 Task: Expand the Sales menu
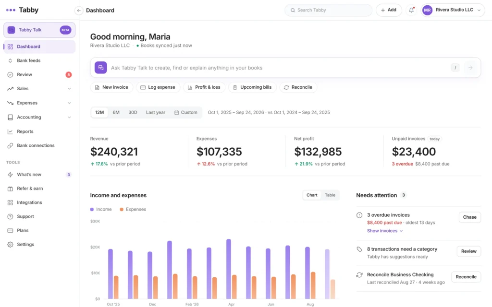pos(39,89)
